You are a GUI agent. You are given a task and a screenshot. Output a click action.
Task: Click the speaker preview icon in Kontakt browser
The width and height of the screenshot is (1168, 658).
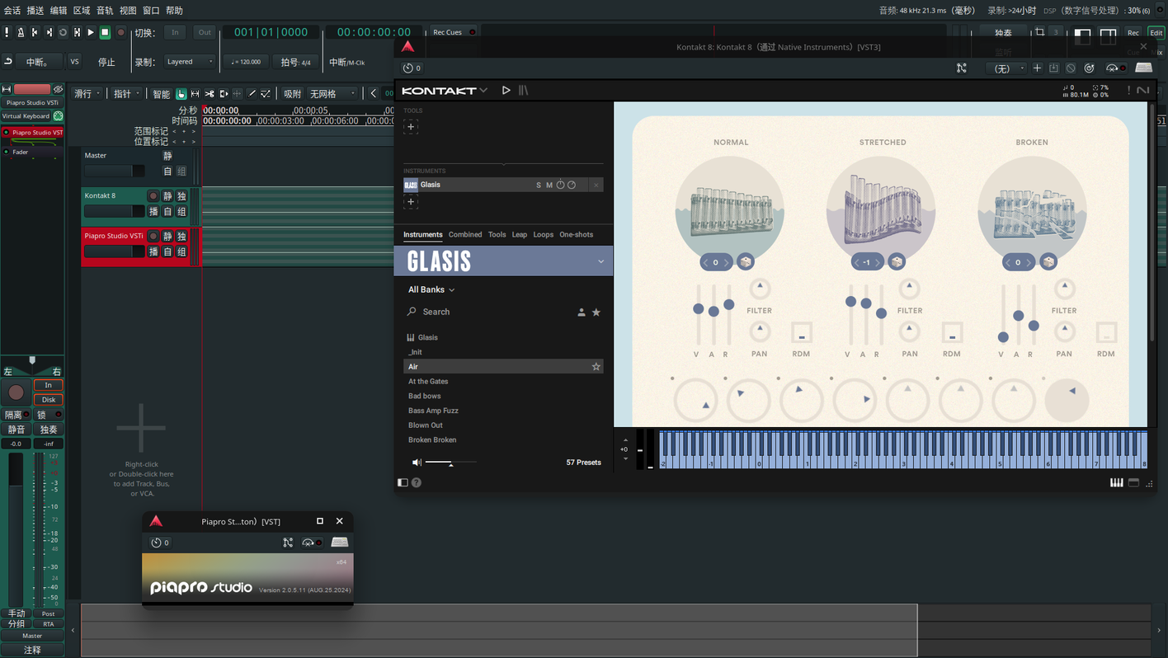tap(417, 463)
